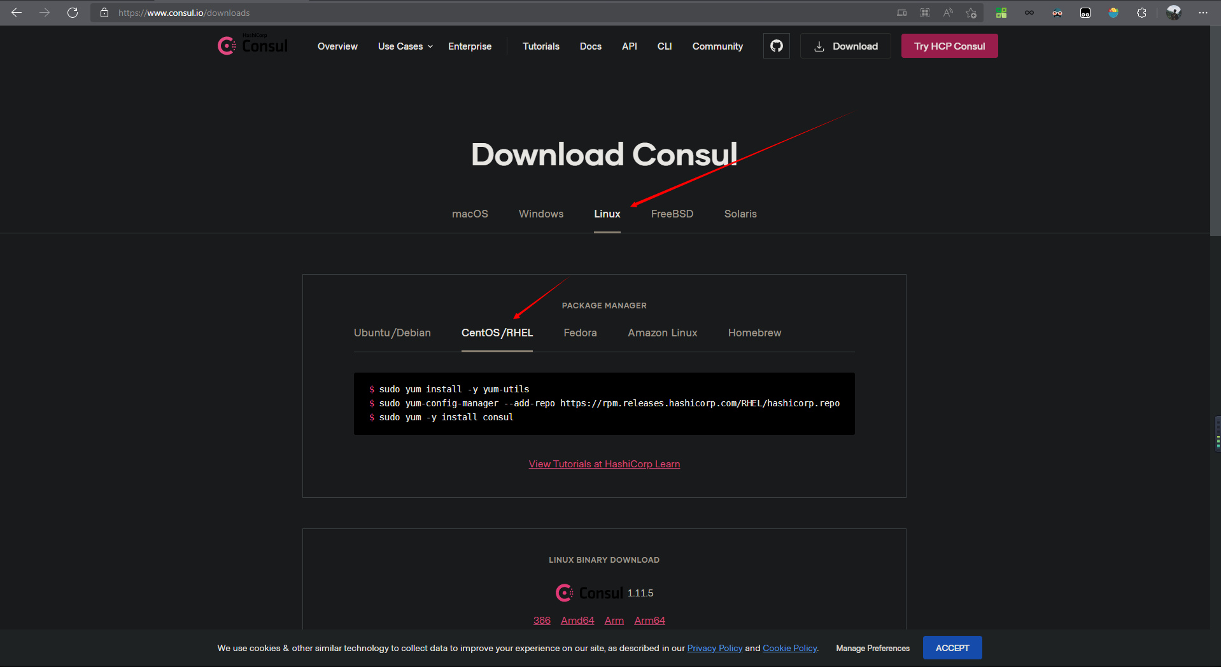The width and height of the screenshot is (1221, 667).
Task: Select the CentOS/RHEL package tab
Action: coord(497,333)
